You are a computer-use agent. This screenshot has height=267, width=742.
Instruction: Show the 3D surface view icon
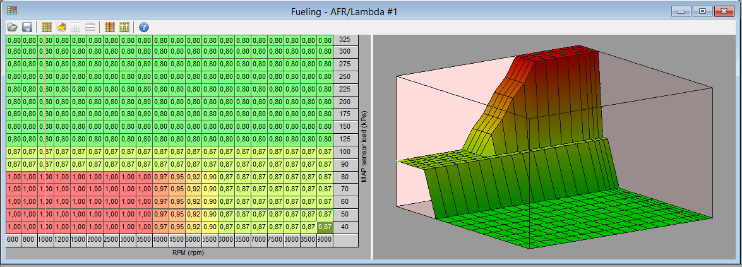point(61,27)
